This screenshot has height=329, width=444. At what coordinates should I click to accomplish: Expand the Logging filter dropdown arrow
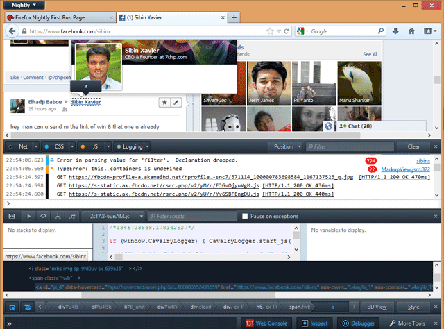147,146
